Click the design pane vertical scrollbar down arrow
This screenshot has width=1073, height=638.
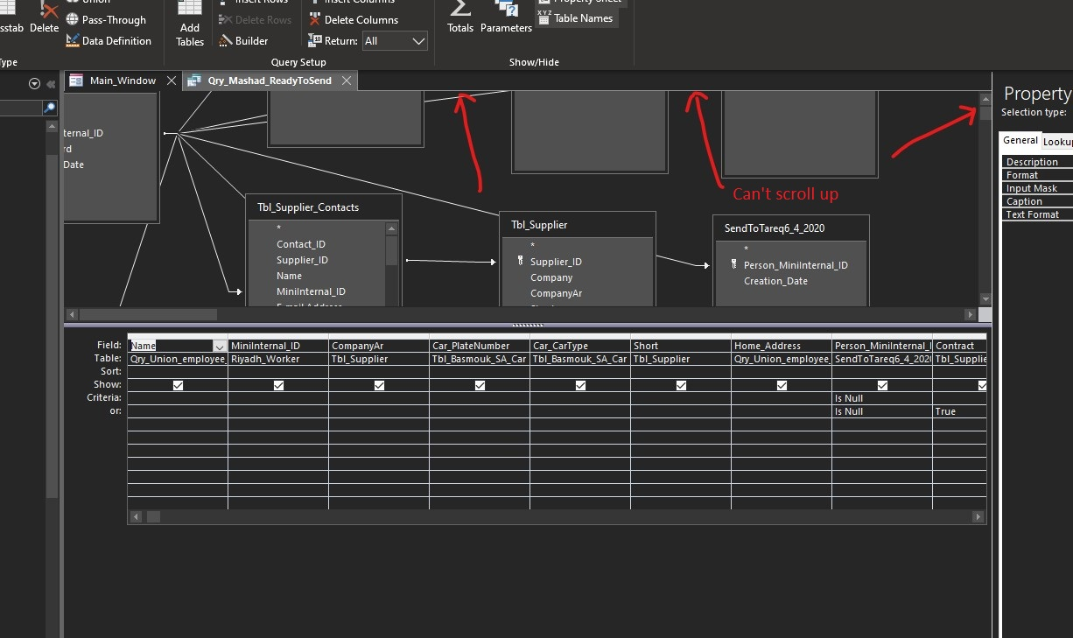[985, 299]
